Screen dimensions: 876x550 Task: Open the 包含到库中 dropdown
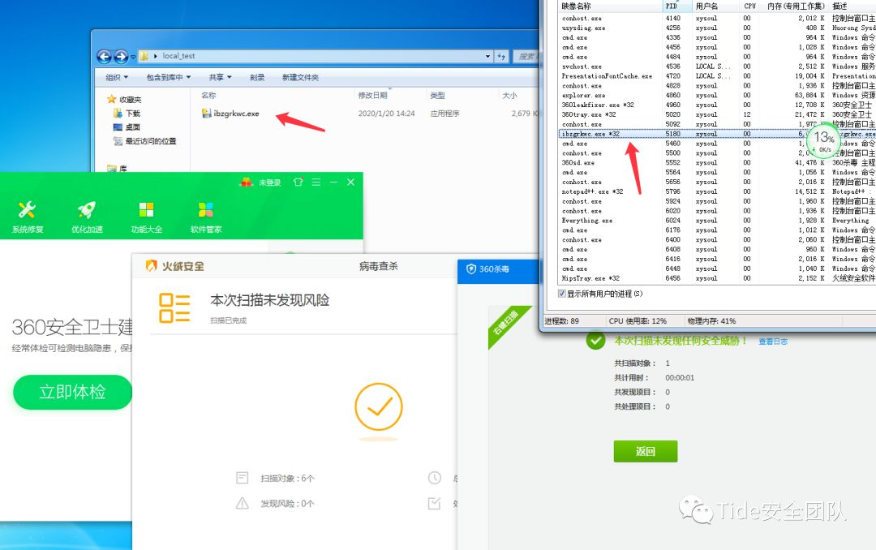tap(168, 77)
